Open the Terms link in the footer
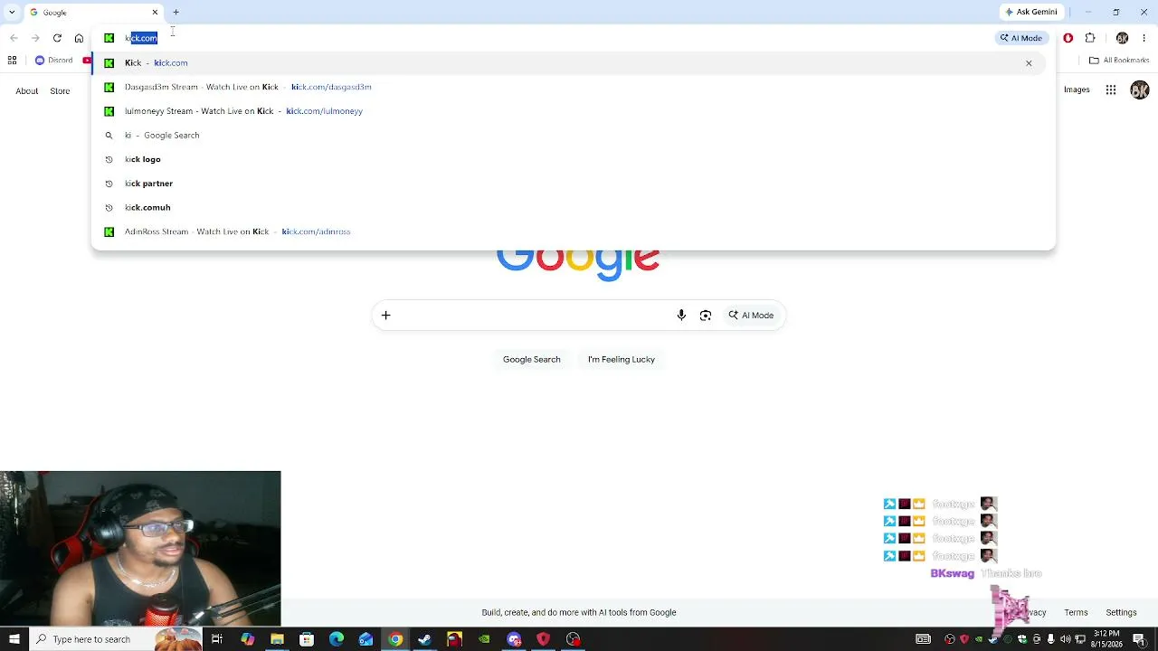The image size is (1158, 651). [1076, 612]
